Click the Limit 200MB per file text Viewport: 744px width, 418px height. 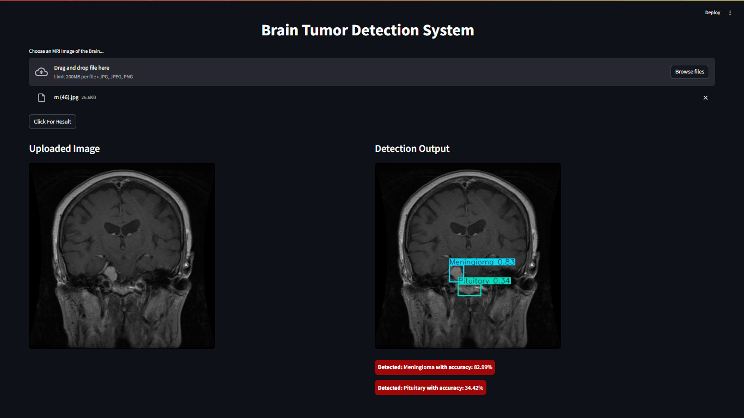(x=94, y=77)
